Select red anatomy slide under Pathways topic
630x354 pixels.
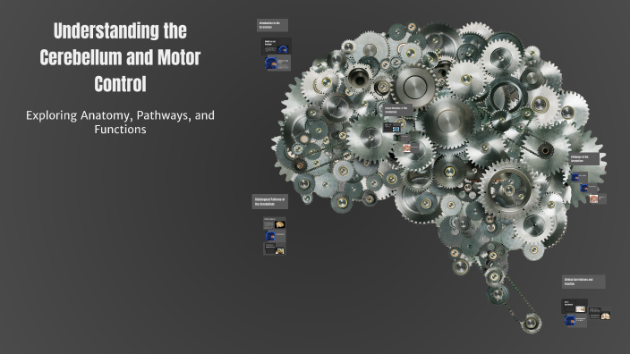click(x=598, y=199)
